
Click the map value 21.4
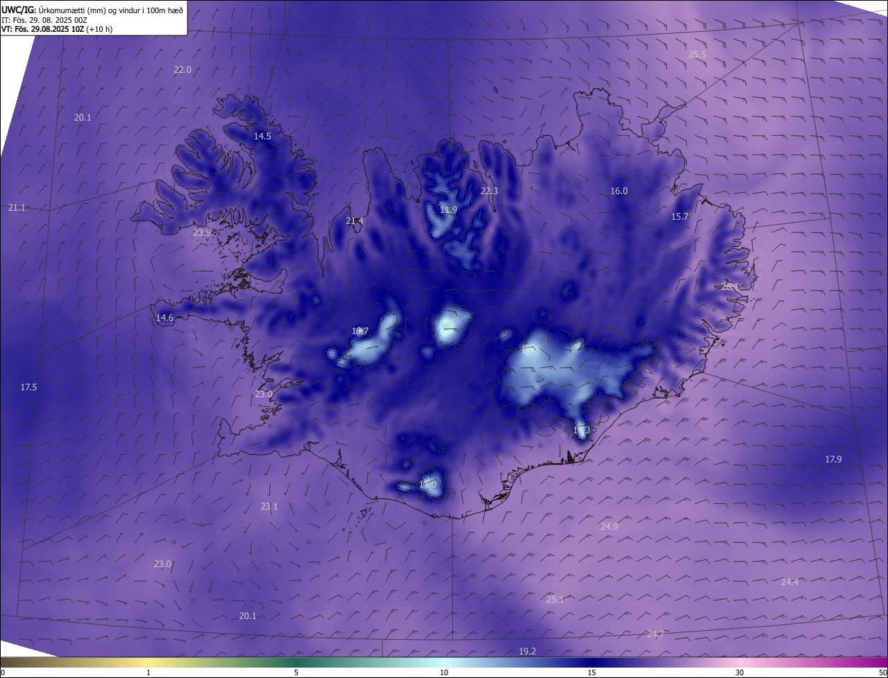click(x=355, y=221)
